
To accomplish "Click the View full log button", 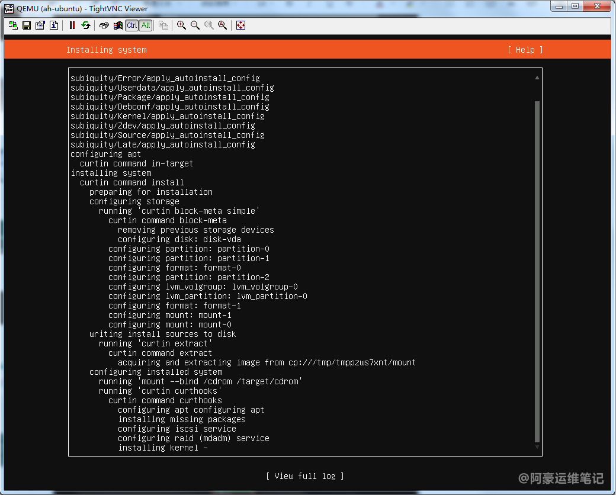I will click(x=304, y=476).
